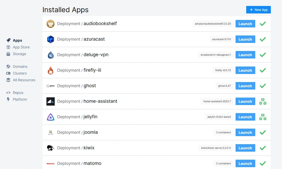Open Repos in the sidebar
The image size is (282, 169).
18,93
